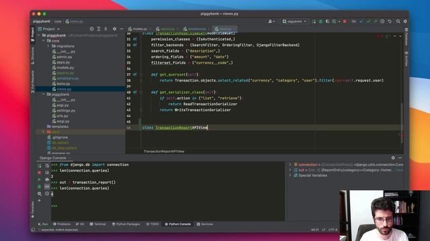The height and width of the screenshot is (241, 430).
Task: Open the console panel's gear settings
Action: tap(393, 158)
